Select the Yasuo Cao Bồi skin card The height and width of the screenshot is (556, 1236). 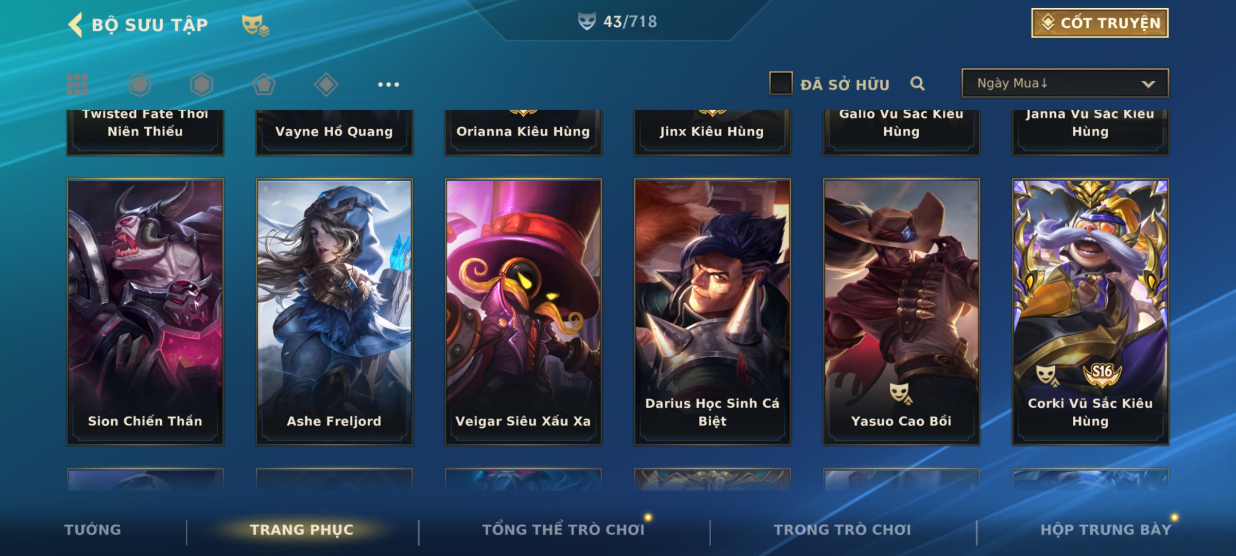pyautogui.click(x=901, y=312)
